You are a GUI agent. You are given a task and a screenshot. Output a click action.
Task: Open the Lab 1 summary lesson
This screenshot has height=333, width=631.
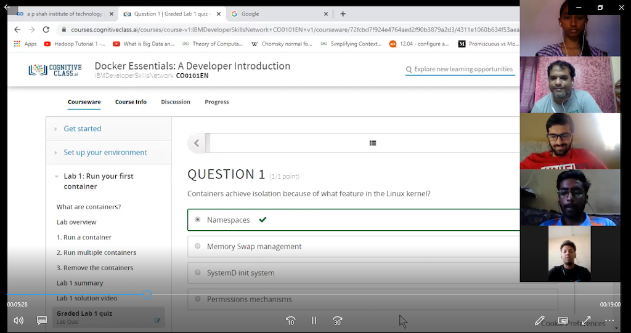point(79,283)
